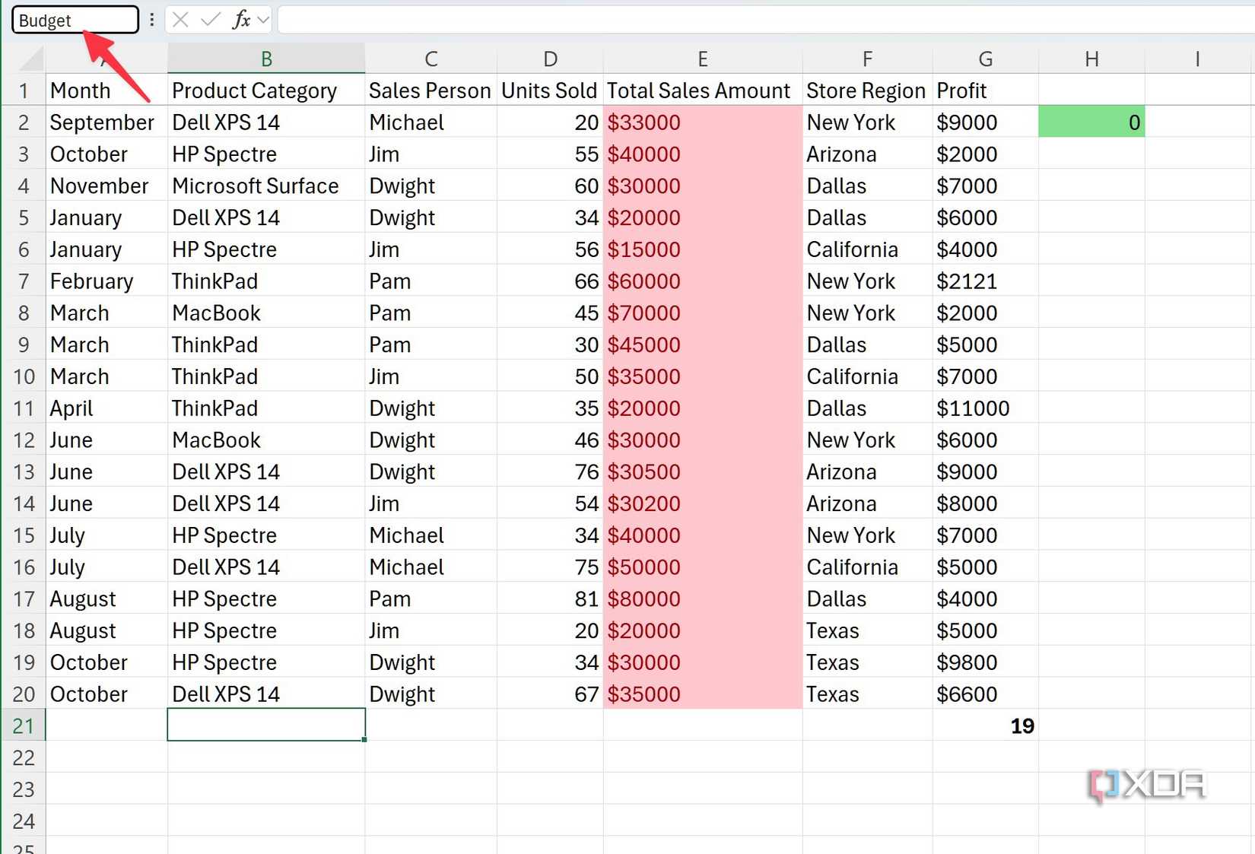
Task: Select column H header
Action: pos(1091,59)
